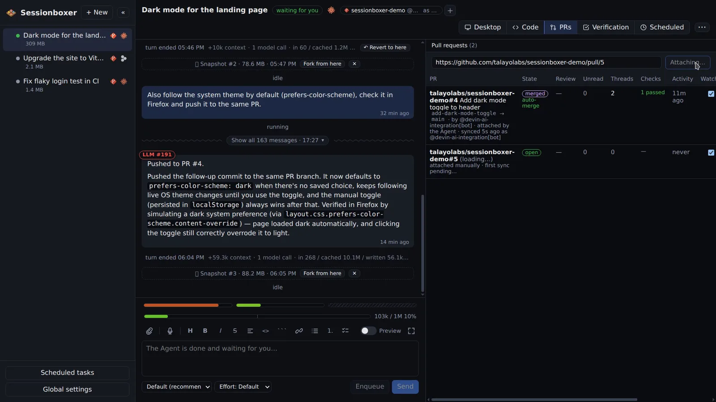Dismiss Snapshot #2 with its × button
The width and height of the screenshot is (716, 402).
click(x=354, y=64)
